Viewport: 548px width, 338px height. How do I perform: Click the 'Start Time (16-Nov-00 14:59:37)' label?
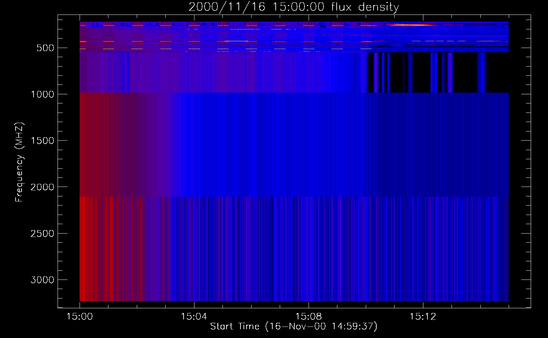(294, 327)
